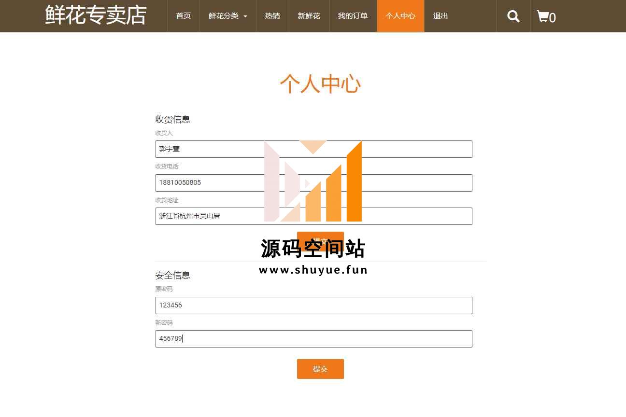Focus the 原密码 field
The image size is (626, 417).
pyautogui.click(x=314, y=306)
